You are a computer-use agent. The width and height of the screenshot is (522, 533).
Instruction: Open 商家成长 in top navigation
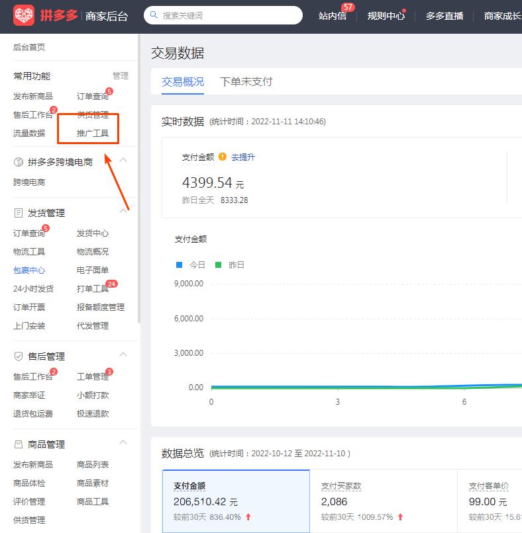point(503,16)
